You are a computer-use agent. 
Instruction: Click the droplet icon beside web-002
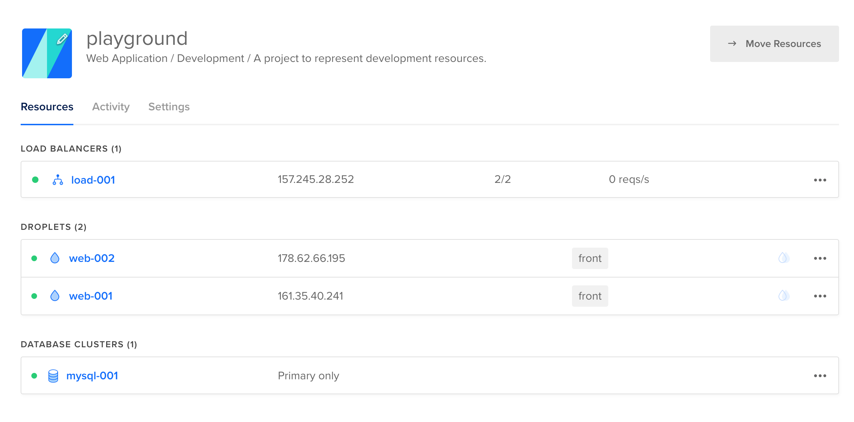point(55,258)
